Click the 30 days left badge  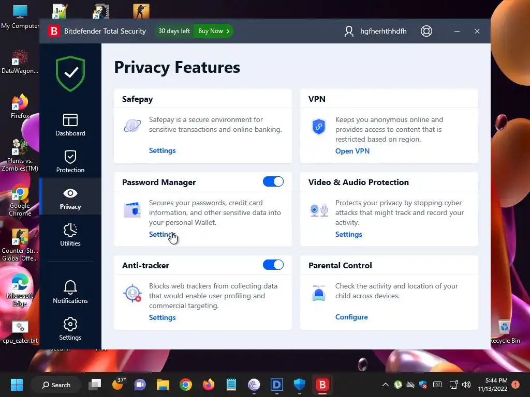pyautogui.click(x=174, y=31)
